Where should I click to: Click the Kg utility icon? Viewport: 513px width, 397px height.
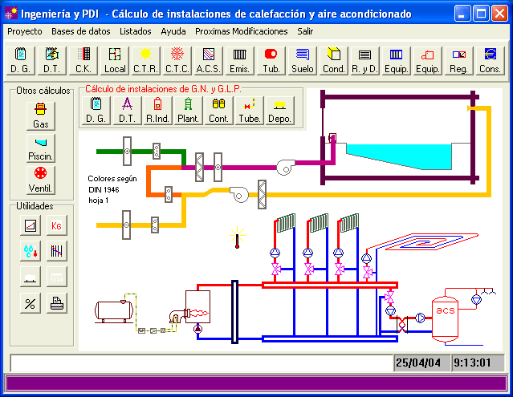pos(55,226)
